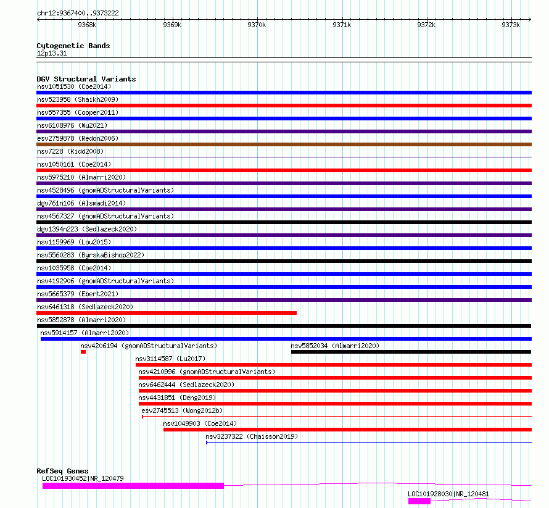
Task: Click the magenta LOC101928030 exon block
Action: tap(419, 501)
